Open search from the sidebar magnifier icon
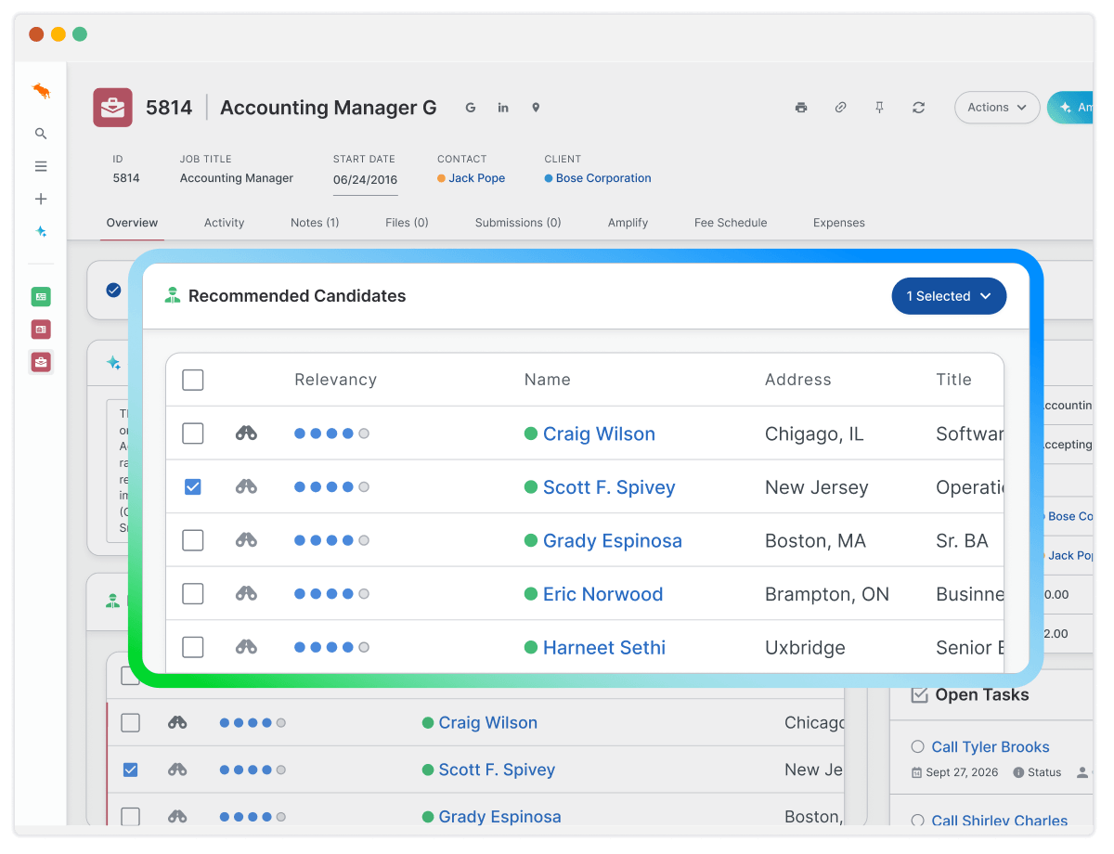Screen dimensions: 1114x854 pos(41,134)
